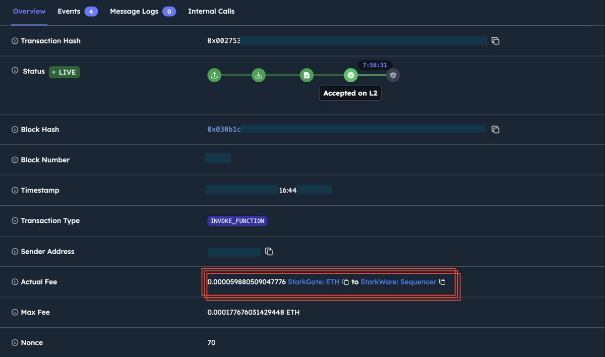Open the StarkGate: ETH link
Viewport: 605px width, 357px height.
314,282
